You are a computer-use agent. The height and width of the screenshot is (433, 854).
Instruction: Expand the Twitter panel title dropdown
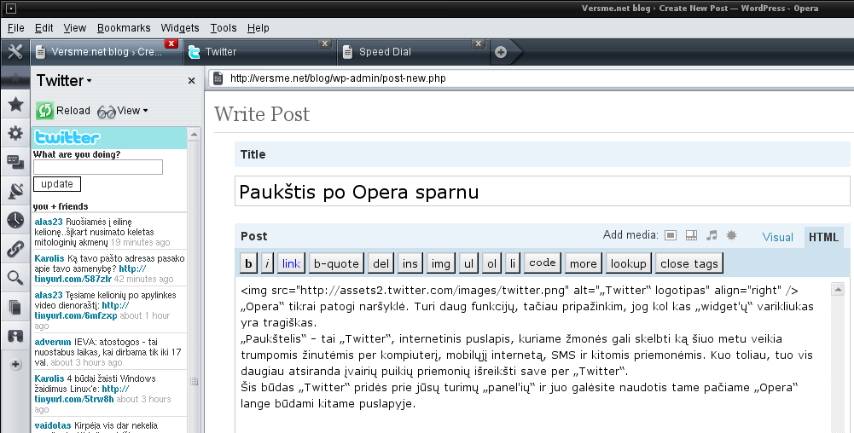(x=64, y=80)
